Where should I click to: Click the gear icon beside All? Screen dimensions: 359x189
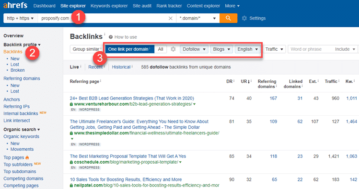(173, 49)
